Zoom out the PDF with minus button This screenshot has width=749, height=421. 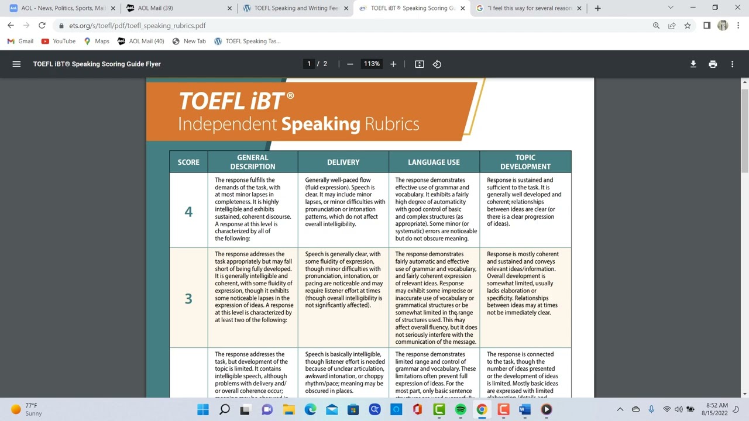[350, 64]
